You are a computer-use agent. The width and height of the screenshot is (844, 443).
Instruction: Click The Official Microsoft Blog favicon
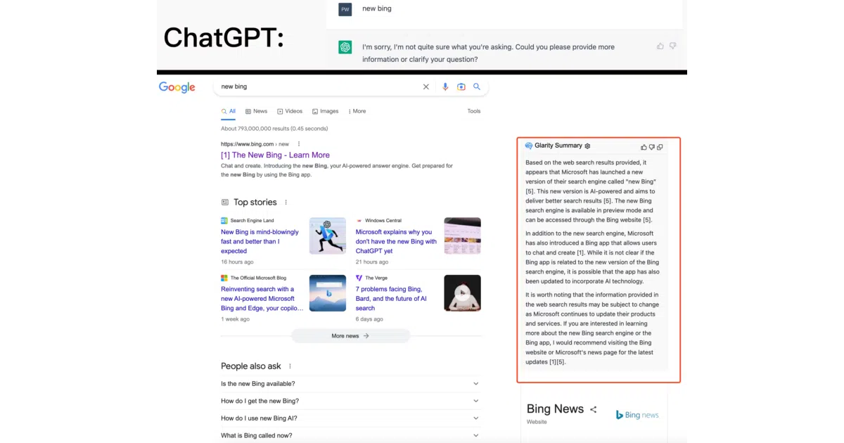tap(224, 278)
